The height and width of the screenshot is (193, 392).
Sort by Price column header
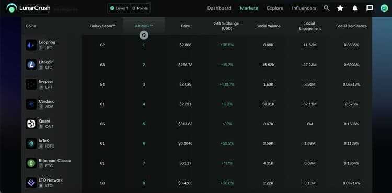(x=185, y=26)
